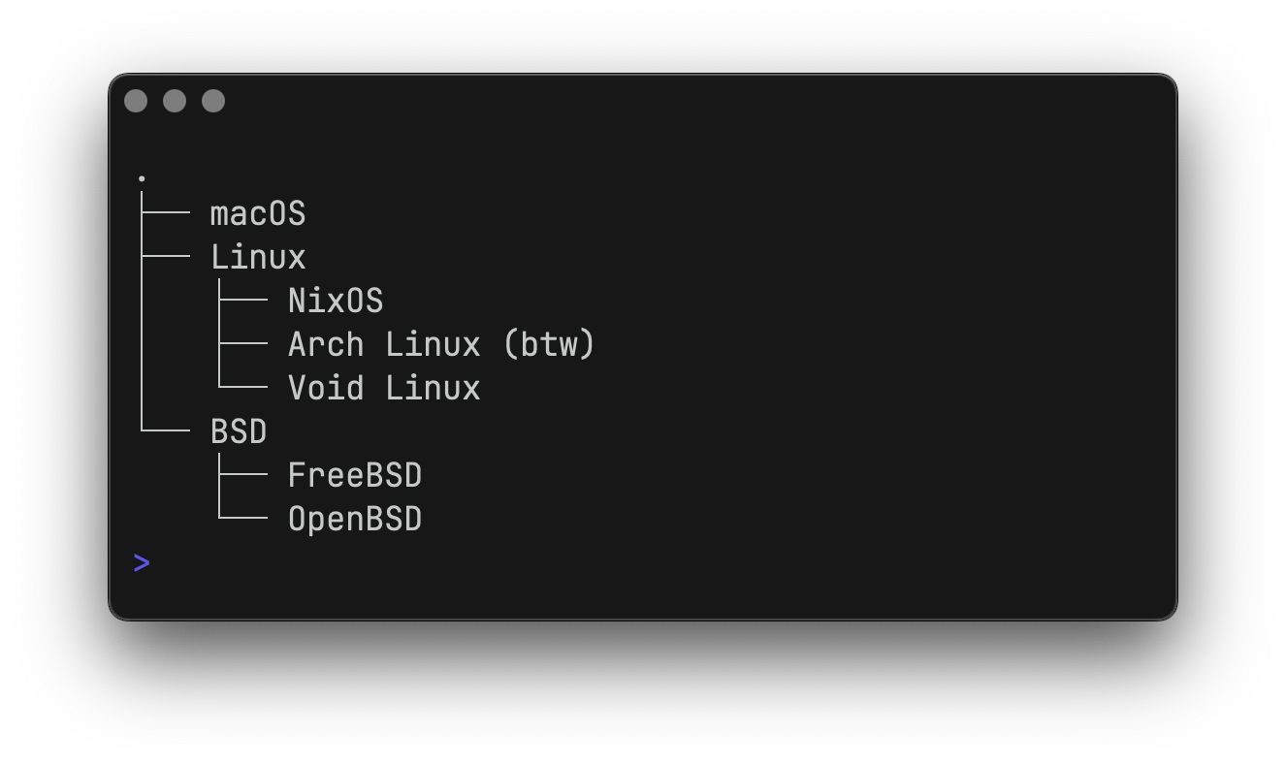Click the branch line before NixOS
This screenshot has width=1286, height=764.
click(x=243, y=301)
